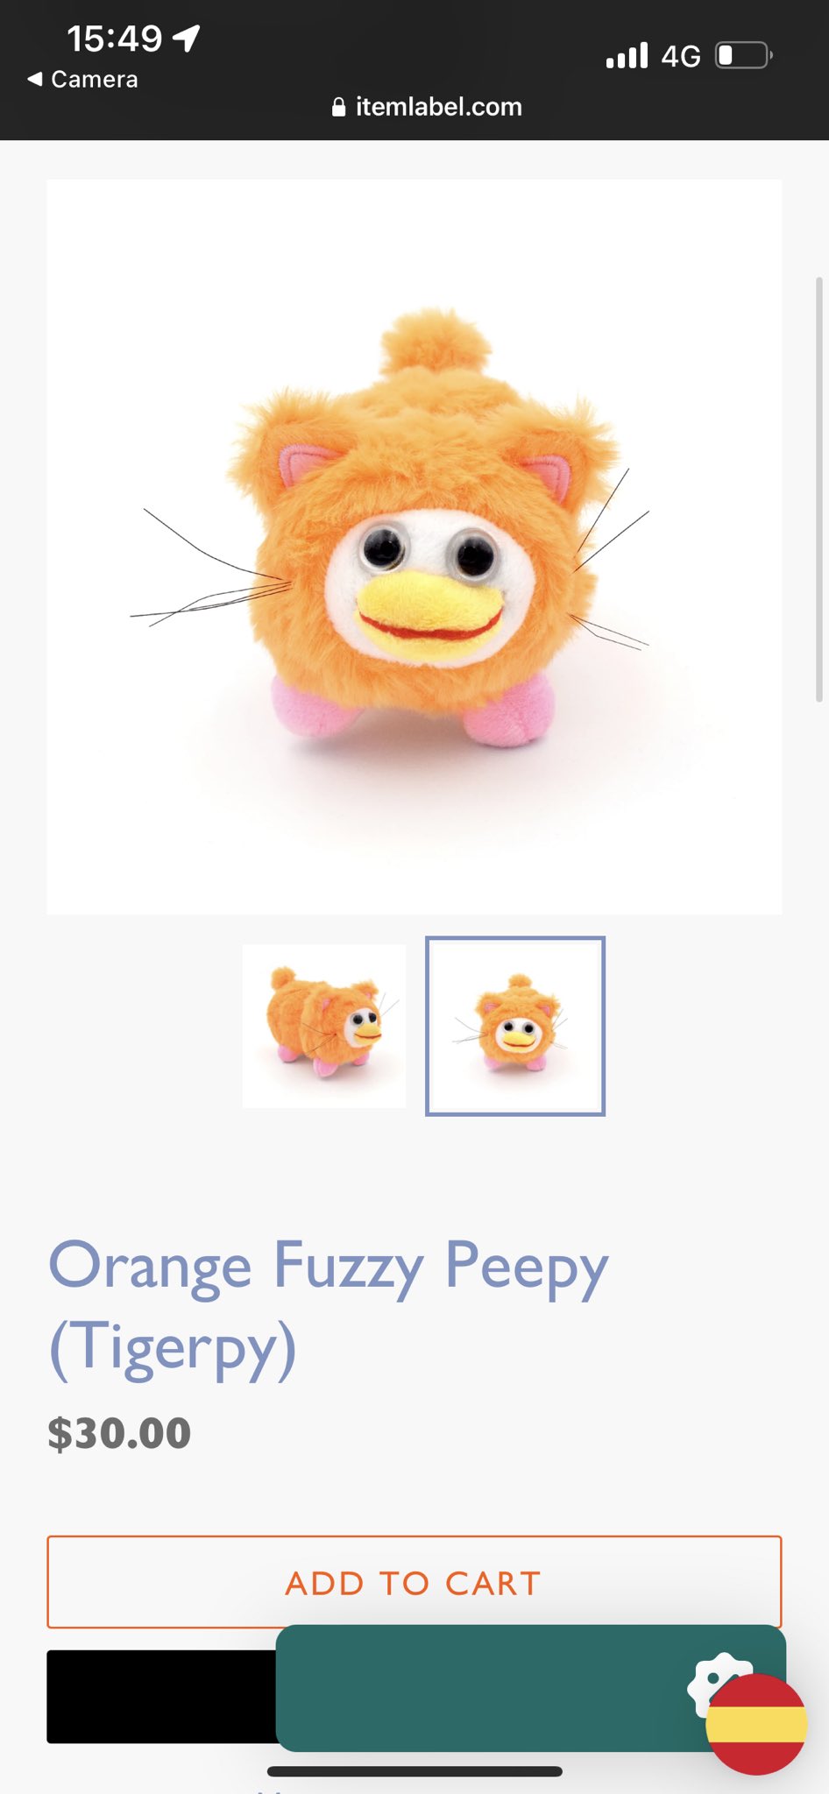Image resolution: width=829 pixels, height=1794 pixels.
Task: Click the black checkout button
Action: (x=162, y=1697)
